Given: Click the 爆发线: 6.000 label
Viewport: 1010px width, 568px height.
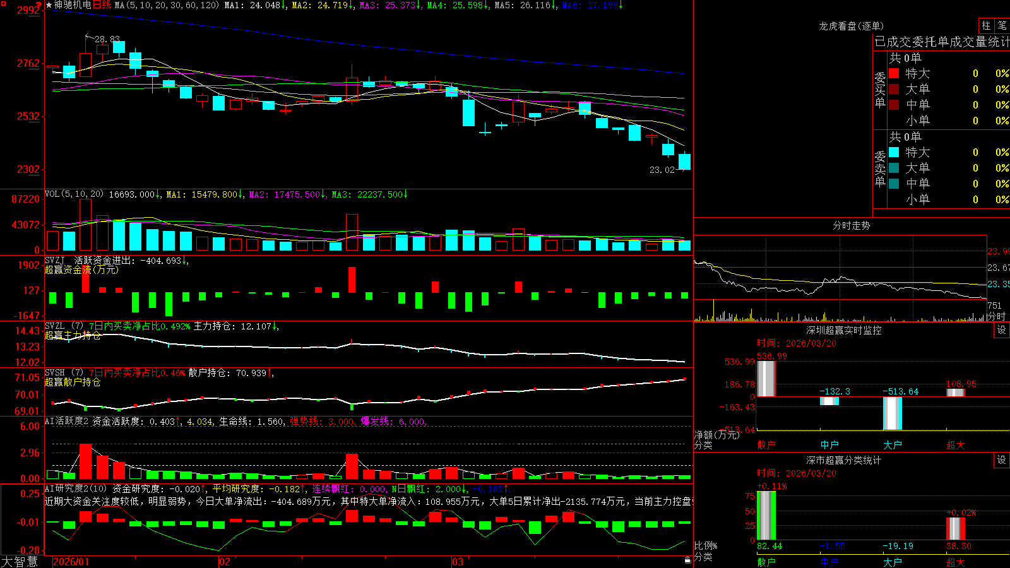Looking at the screenshot, I should (393, 422).
